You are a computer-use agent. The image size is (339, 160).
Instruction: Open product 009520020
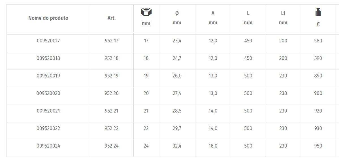[x=48, y=93]
